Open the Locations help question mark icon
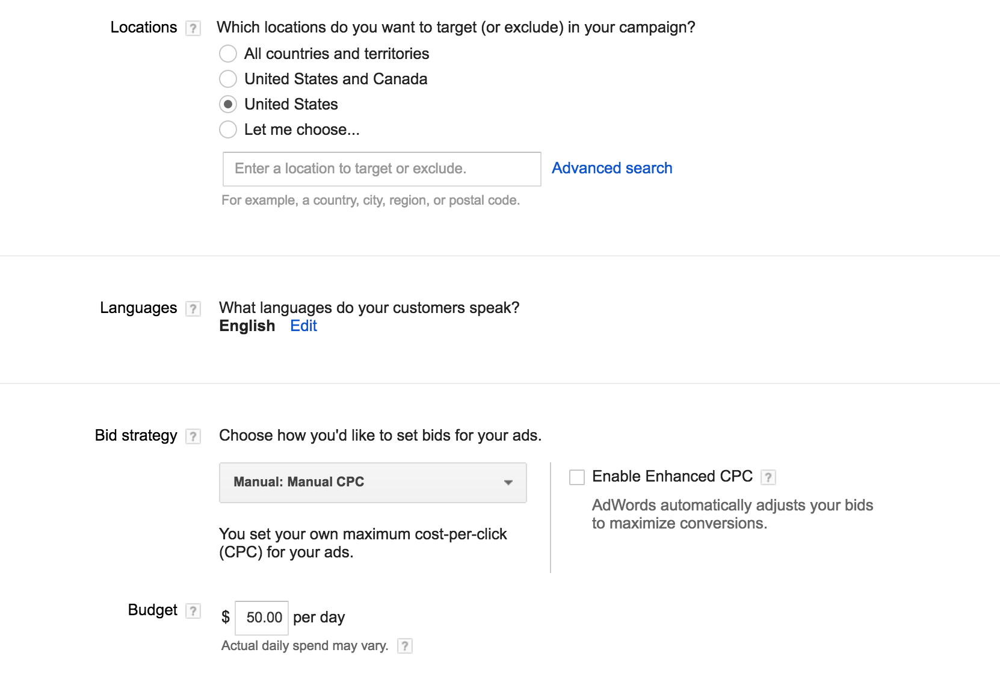Screen dimensions: 1000x679 (193, 28)
